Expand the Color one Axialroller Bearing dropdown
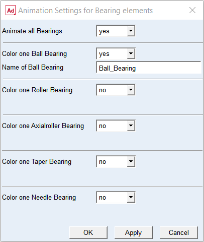The width and height of the screenshot is (204, 242). [116, 126]
